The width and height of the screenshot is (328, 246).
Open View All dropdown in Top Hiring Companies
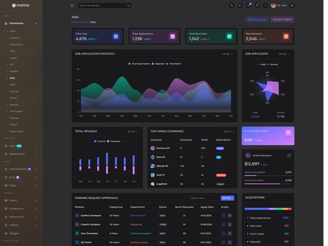229,131
